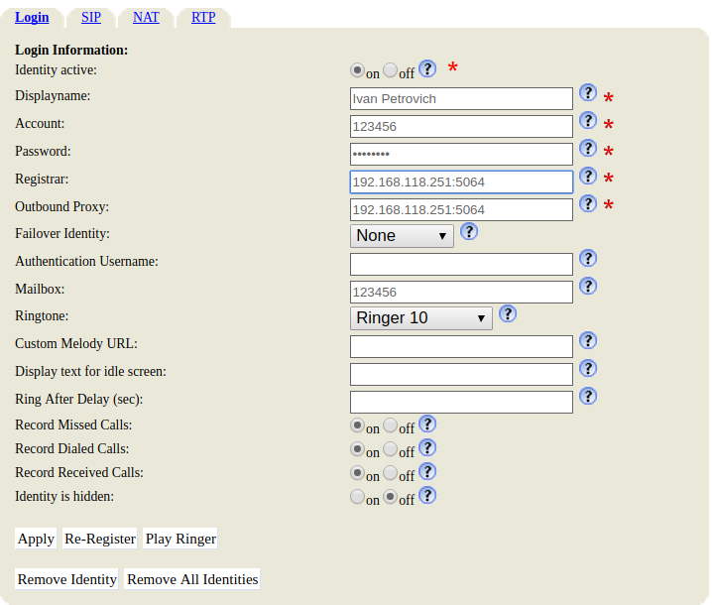
Task: Click the Play Ringer button
Action: tap(180, 539)
